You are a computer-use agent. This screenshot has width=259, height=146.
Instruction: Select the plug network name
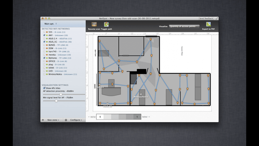(51, 64)
